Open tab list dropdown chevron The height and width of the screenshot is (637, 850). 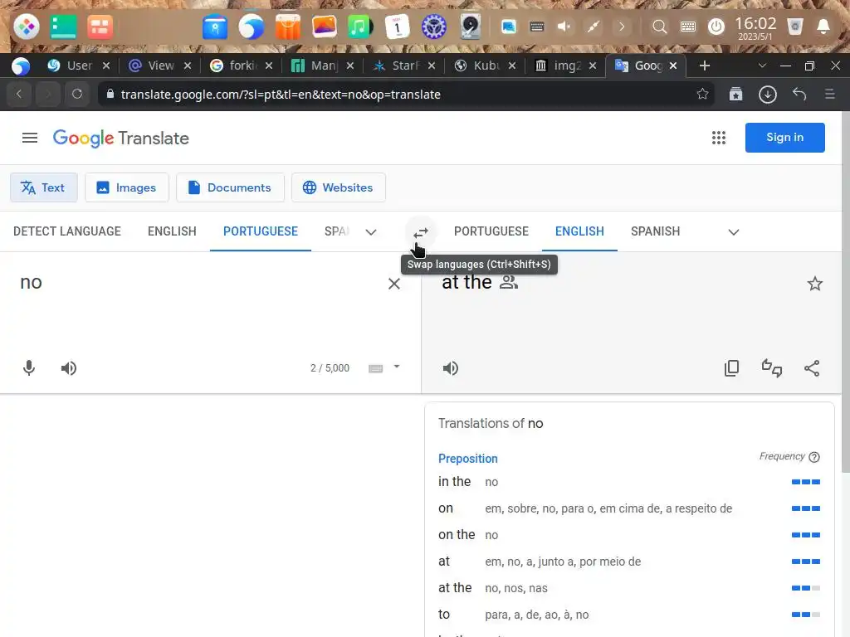(x=762, y=66)
